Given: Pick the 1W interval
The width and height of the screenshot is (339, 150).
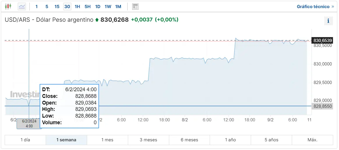Looking at the screenshot, I should pos(108,6).
